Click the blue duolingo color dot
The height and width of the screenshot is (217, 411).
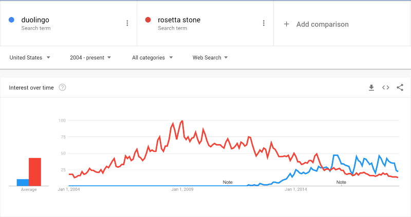pyautogui.click(x=12, y=20)
